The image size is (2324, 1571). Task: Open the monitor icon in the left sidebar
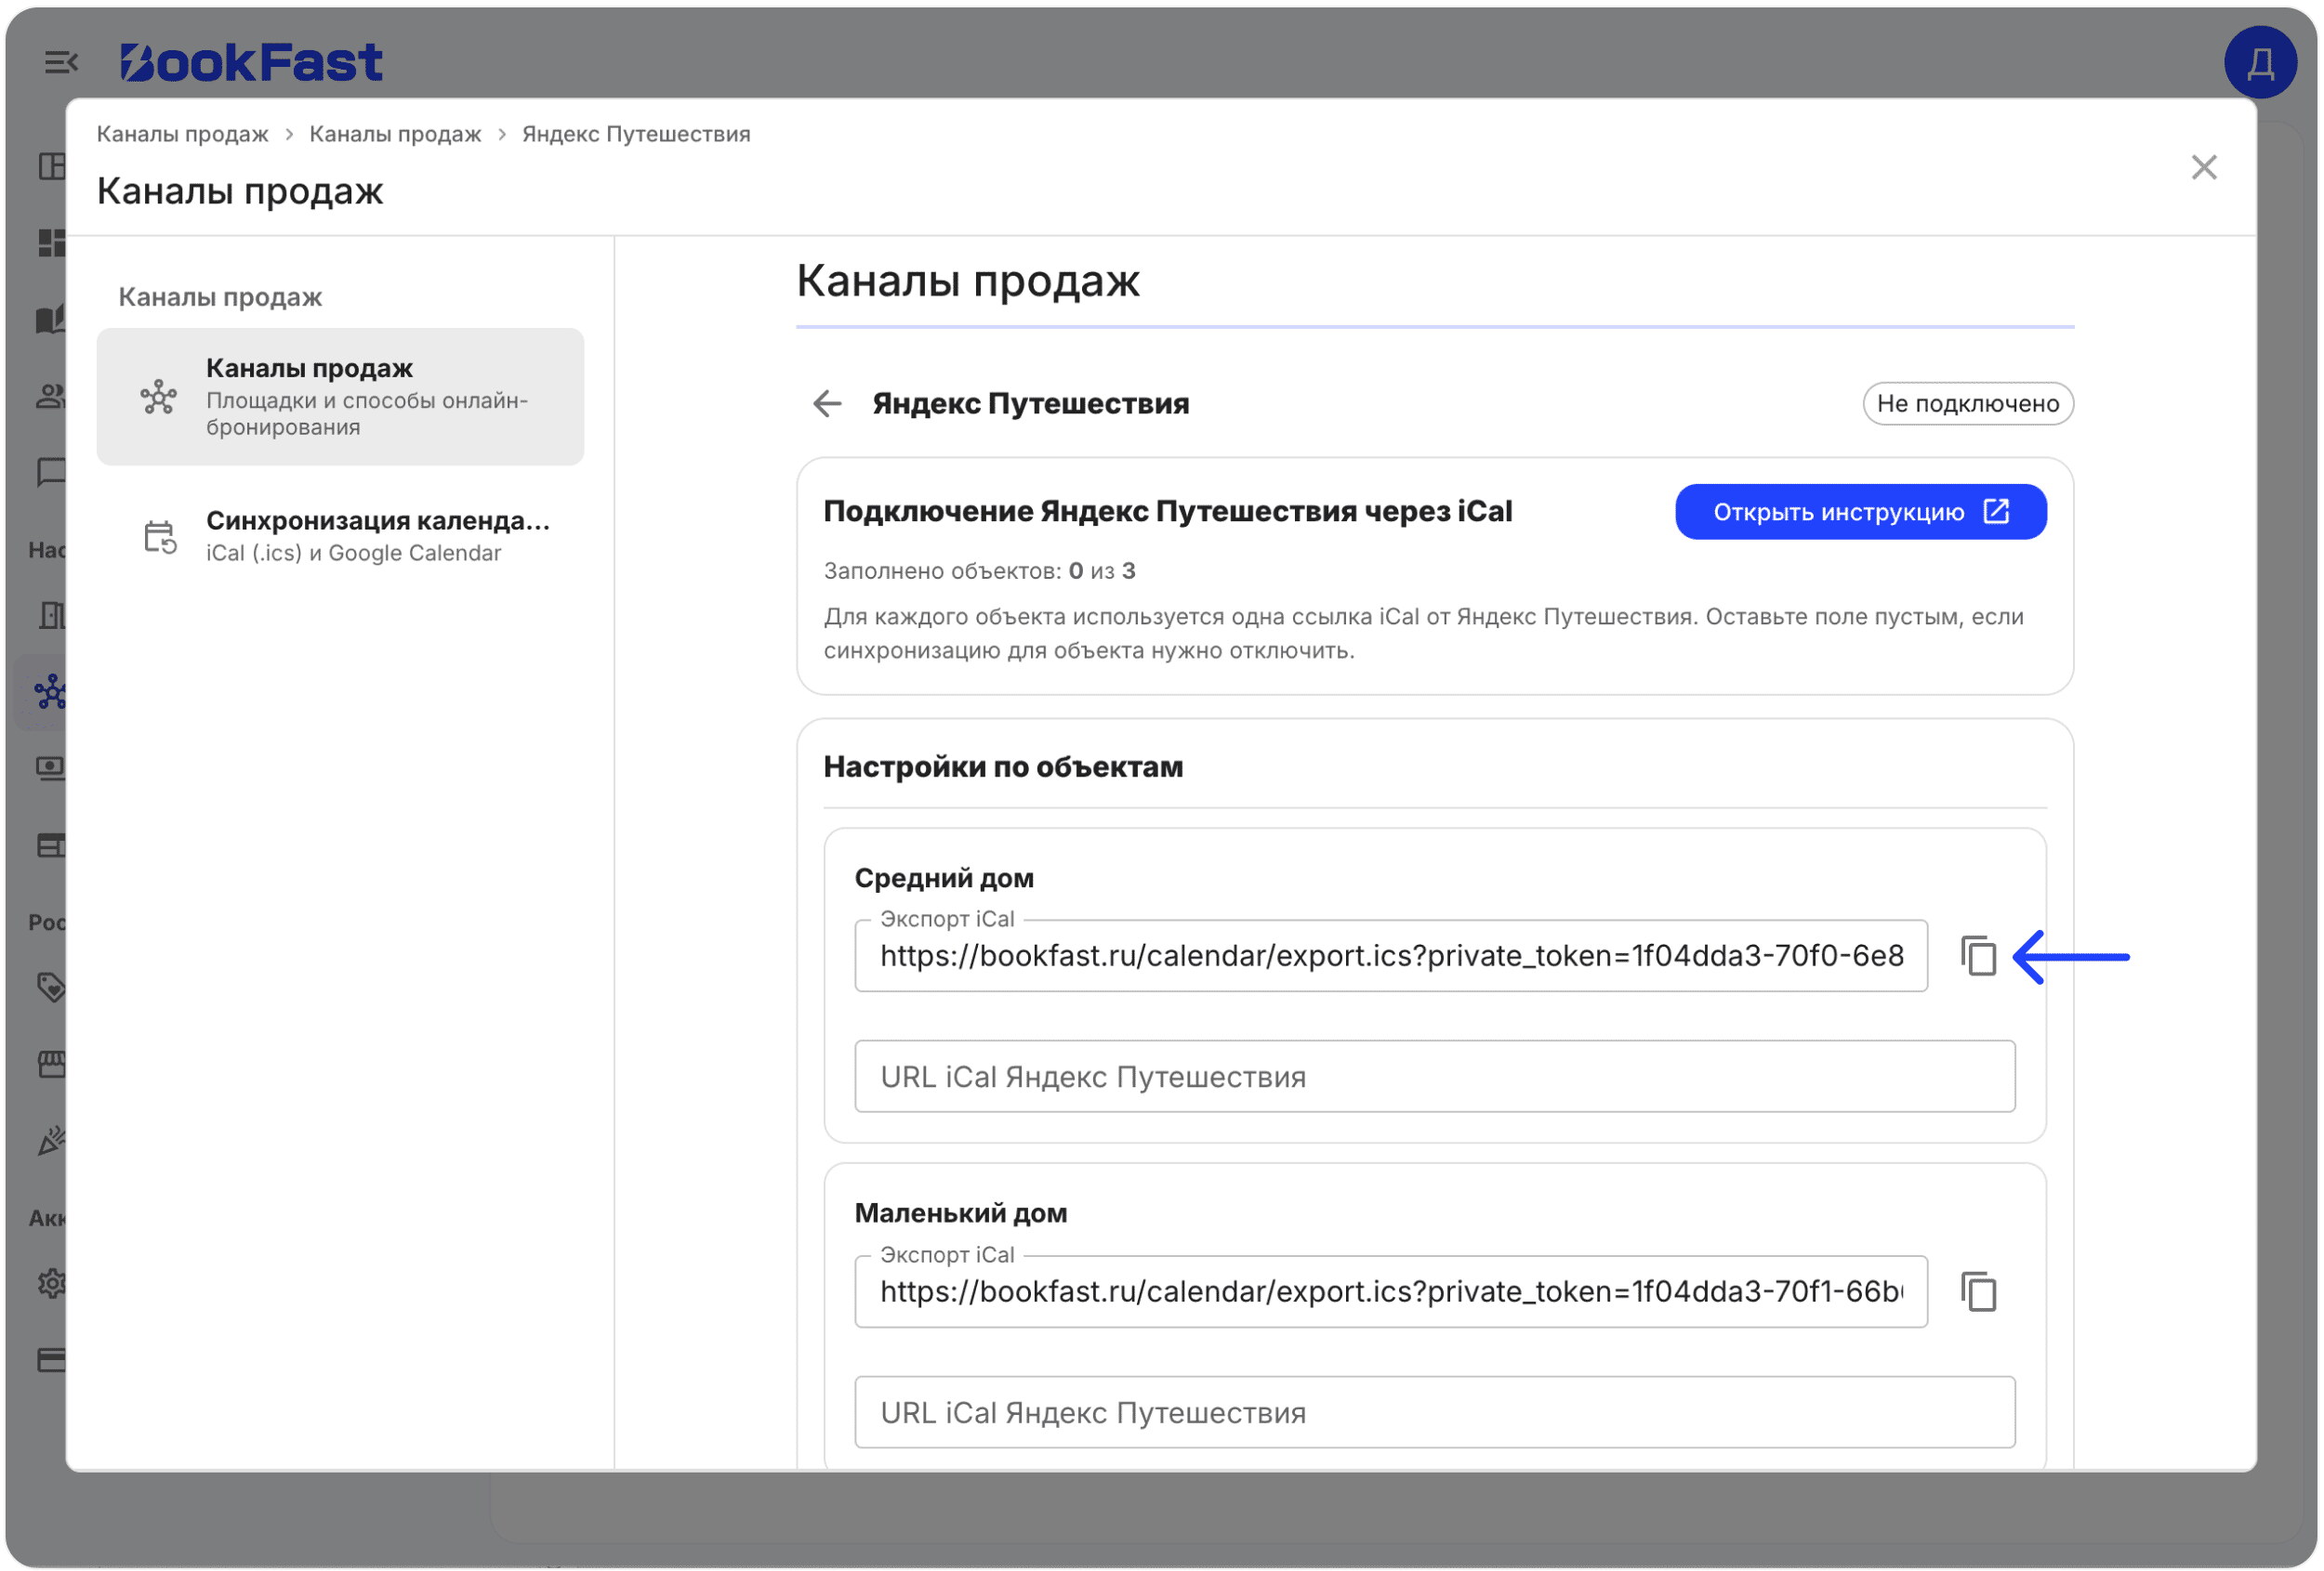click(50, 767)
